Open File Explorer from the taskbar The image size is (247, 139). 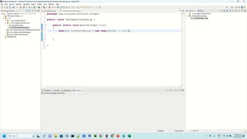pos(56,136)
